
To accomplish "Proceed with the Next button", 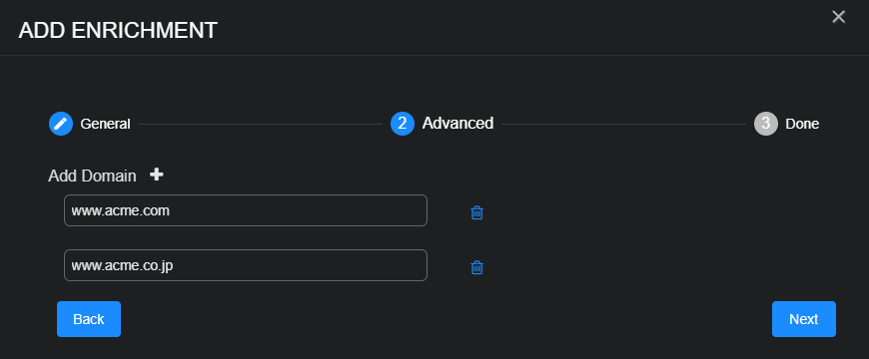I will click(804, 319).
